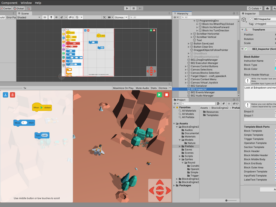276x207 pixels.
Task: Open the GameObject cube icon dropdown in the Inspector
Action: (x=244, y=20)
